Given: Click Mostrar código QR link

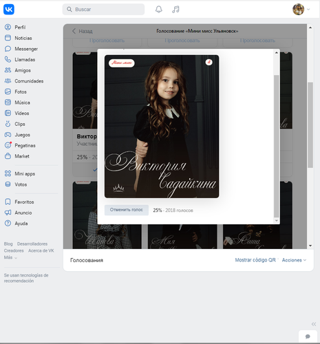Looking at the screenshot, I should 255,260.
